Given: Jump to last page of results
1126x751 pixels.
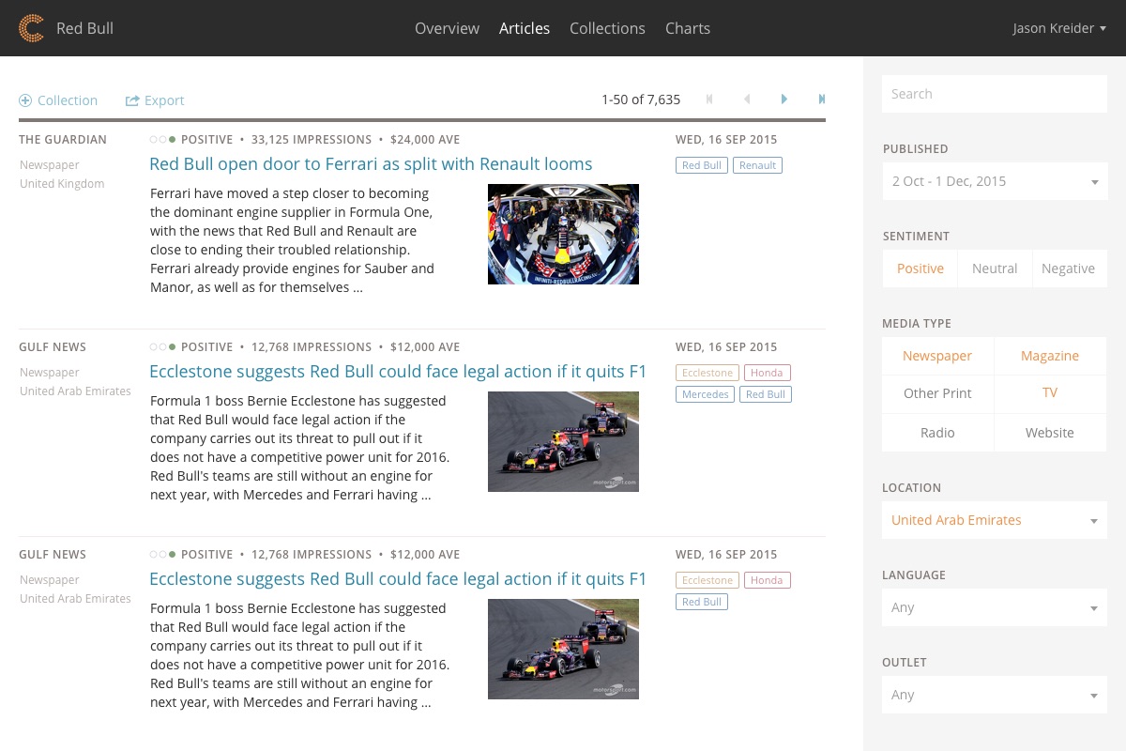Looking at the screenshot, I should [822, 100].
